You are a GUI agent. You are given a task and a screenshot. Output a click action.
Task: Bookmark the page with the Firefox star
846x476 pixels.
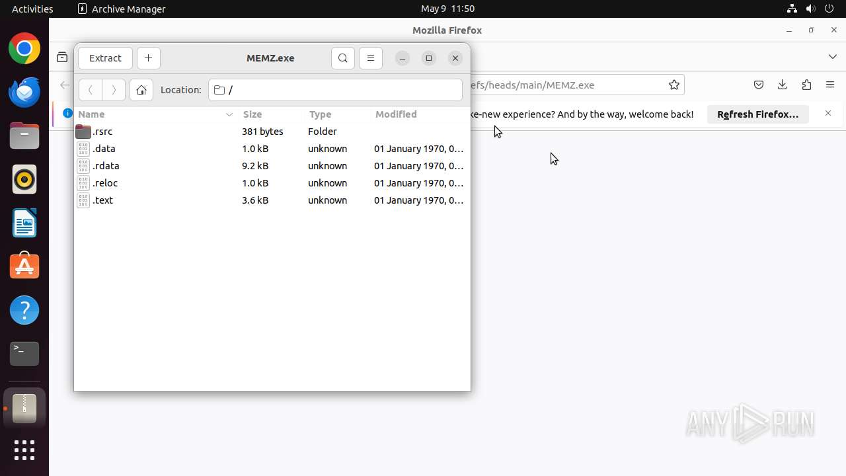click(674, 85)
